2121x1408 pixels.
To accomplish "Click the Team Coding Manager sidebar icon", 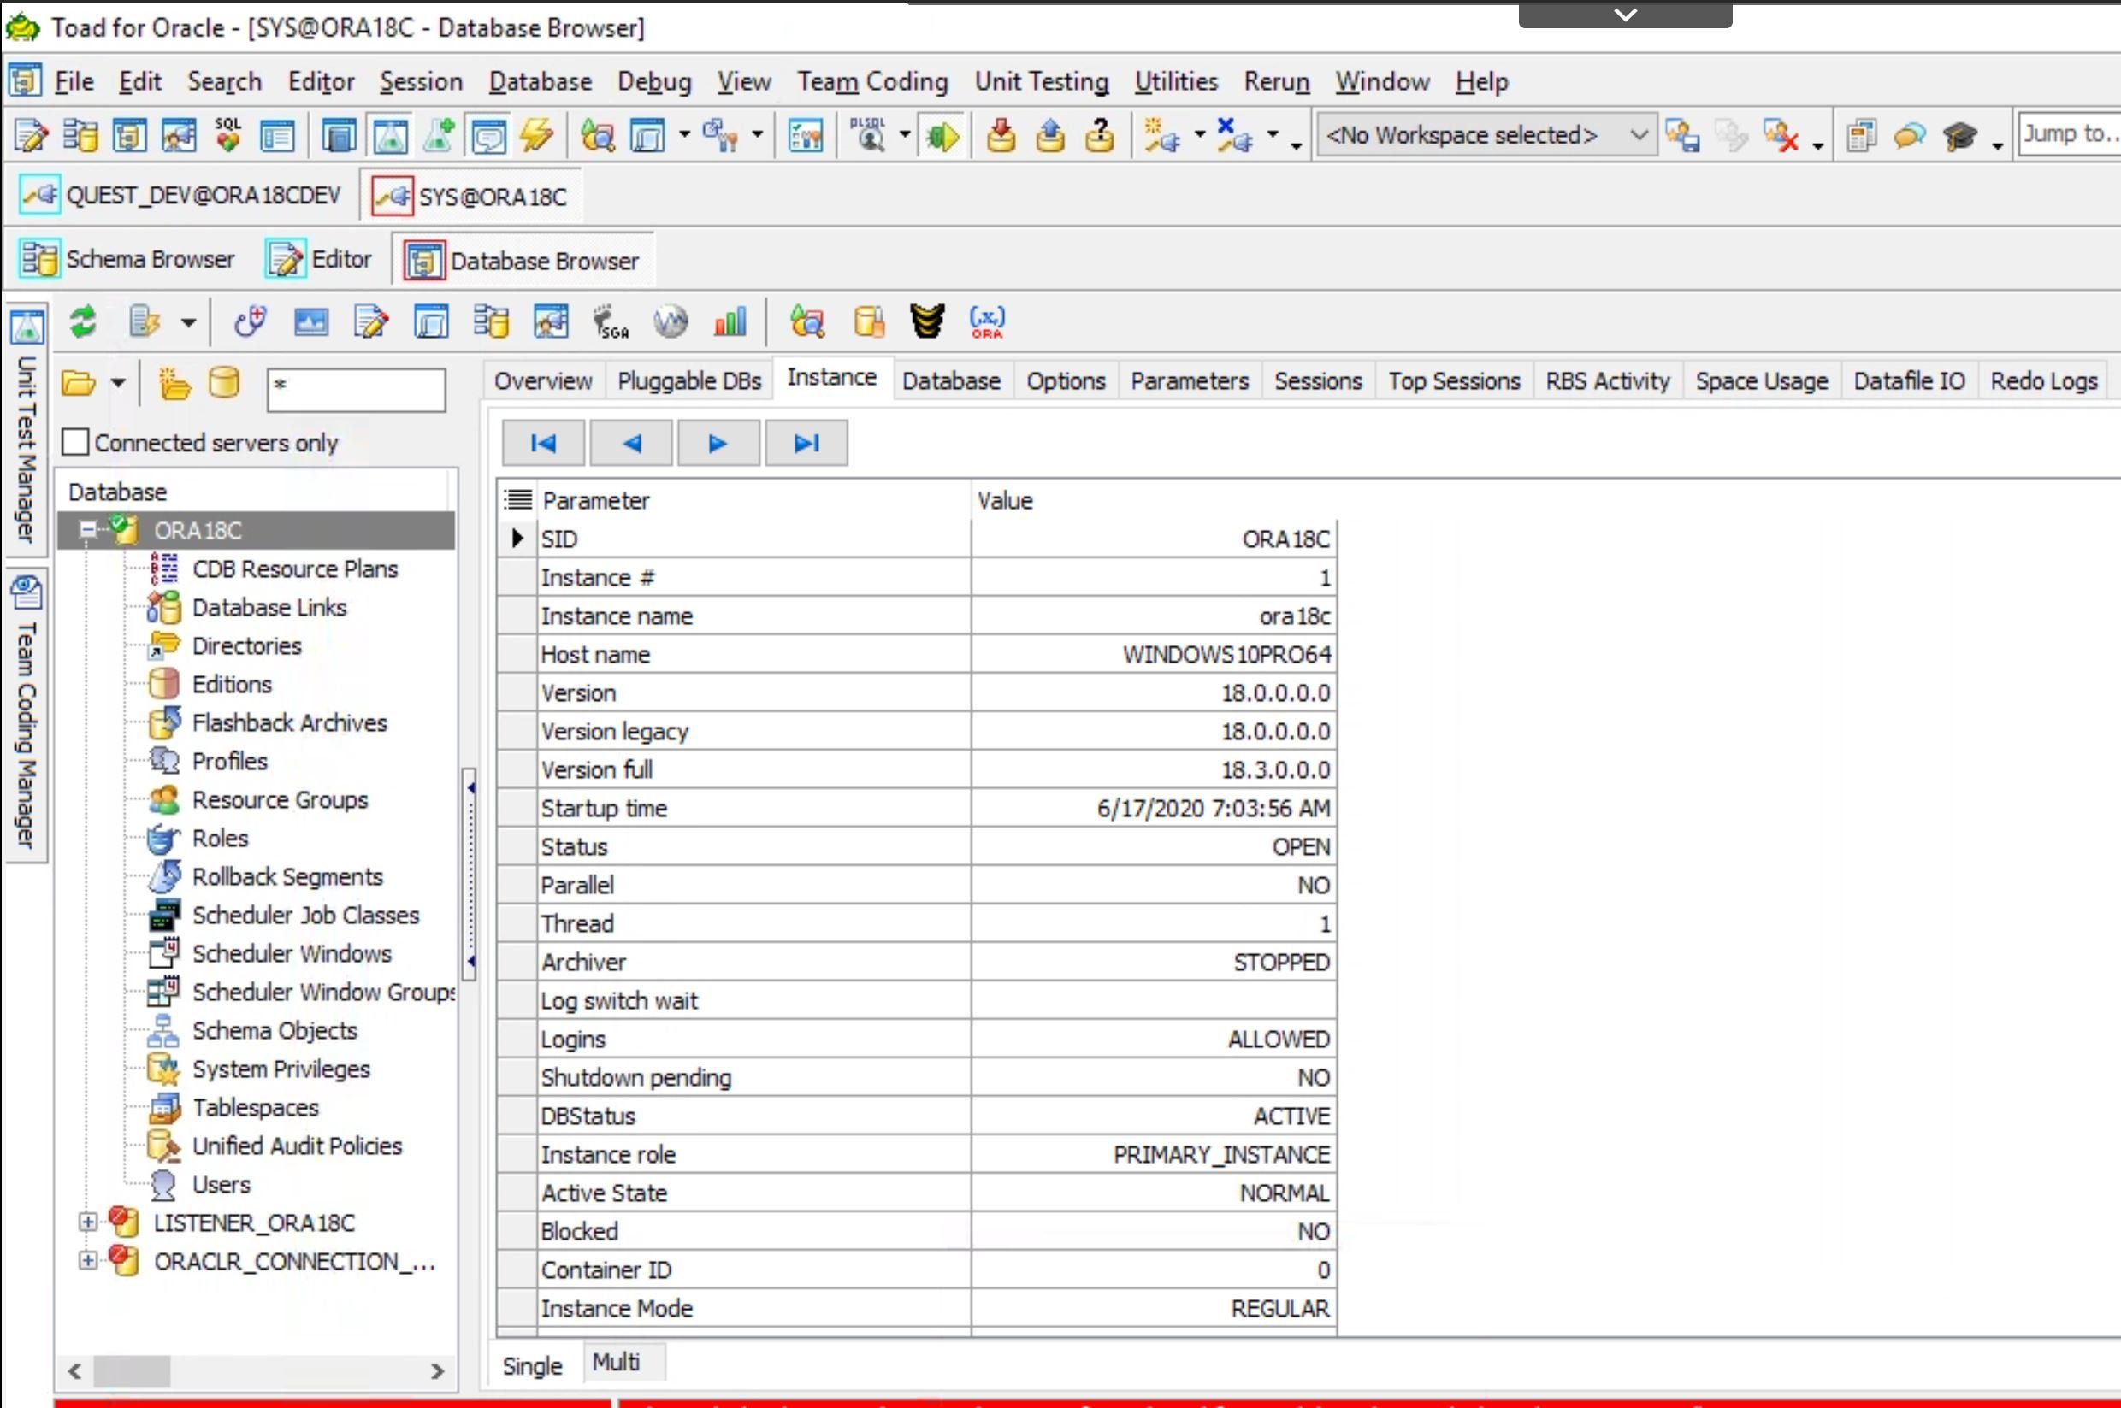I will click(26, 592).
